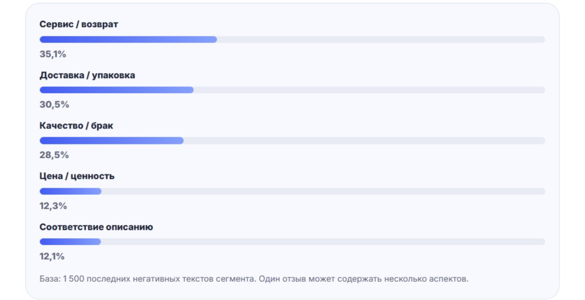Viewport: 585px width, 300px height.
Task: Click the Соответствие описанию label
Action: point(96,227)
